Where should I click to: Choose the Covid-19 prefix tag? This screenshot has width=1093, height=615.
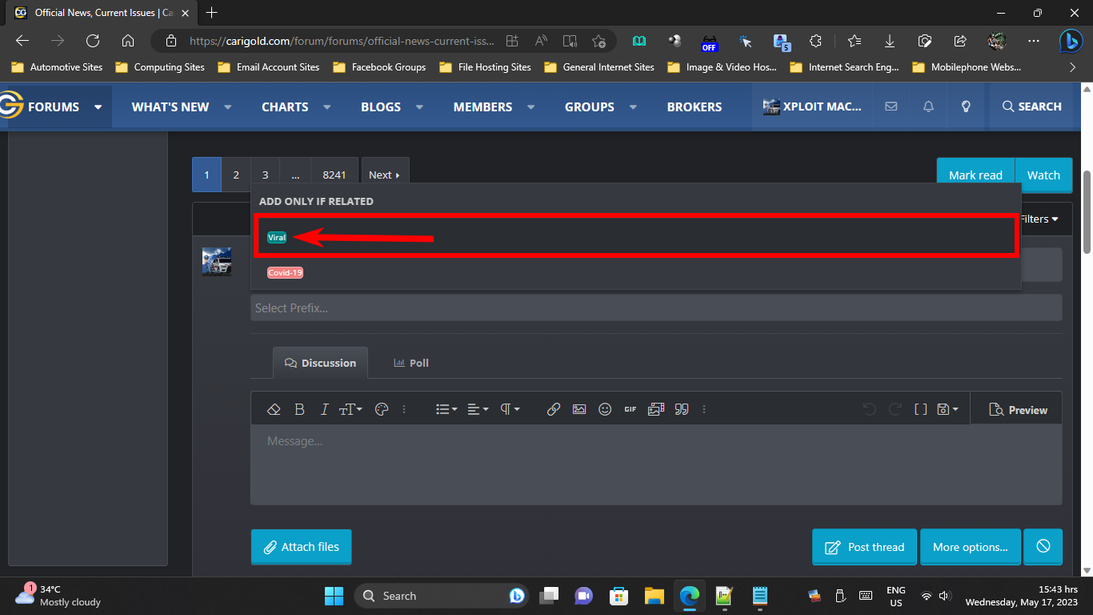pyautogui.click(x=285, y=272)
